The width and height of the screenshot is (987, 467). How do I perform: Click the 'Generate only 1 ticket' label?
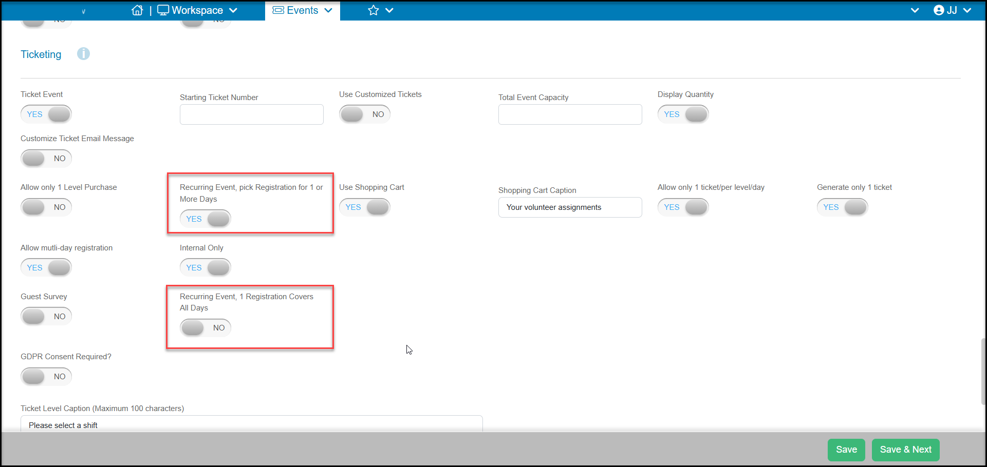[854, 187]
